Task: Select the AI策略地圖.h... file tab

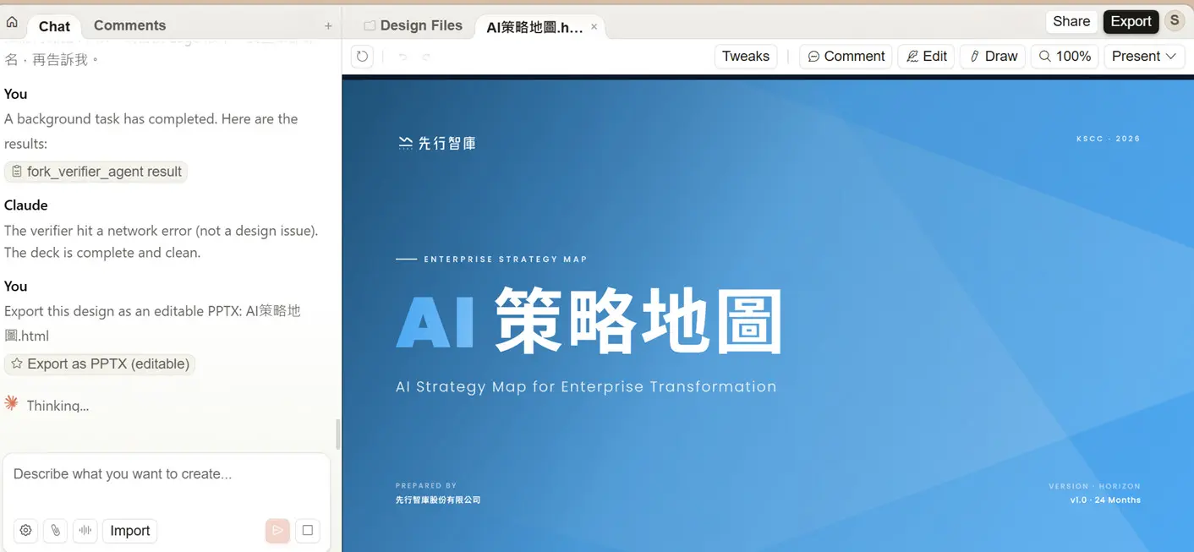Action: pyautogui.click(x=534, y=27)
